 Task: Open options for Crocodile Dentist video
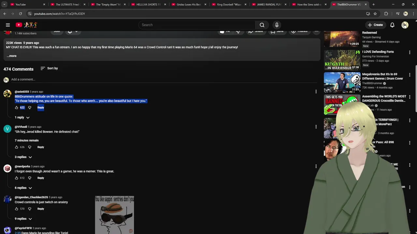[410, 97]
